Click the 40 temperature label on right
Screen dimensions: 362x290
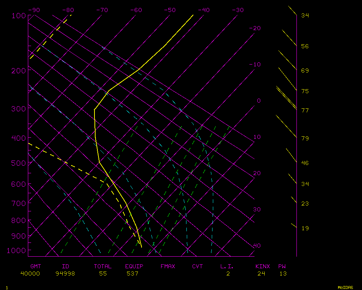[257, 246]
